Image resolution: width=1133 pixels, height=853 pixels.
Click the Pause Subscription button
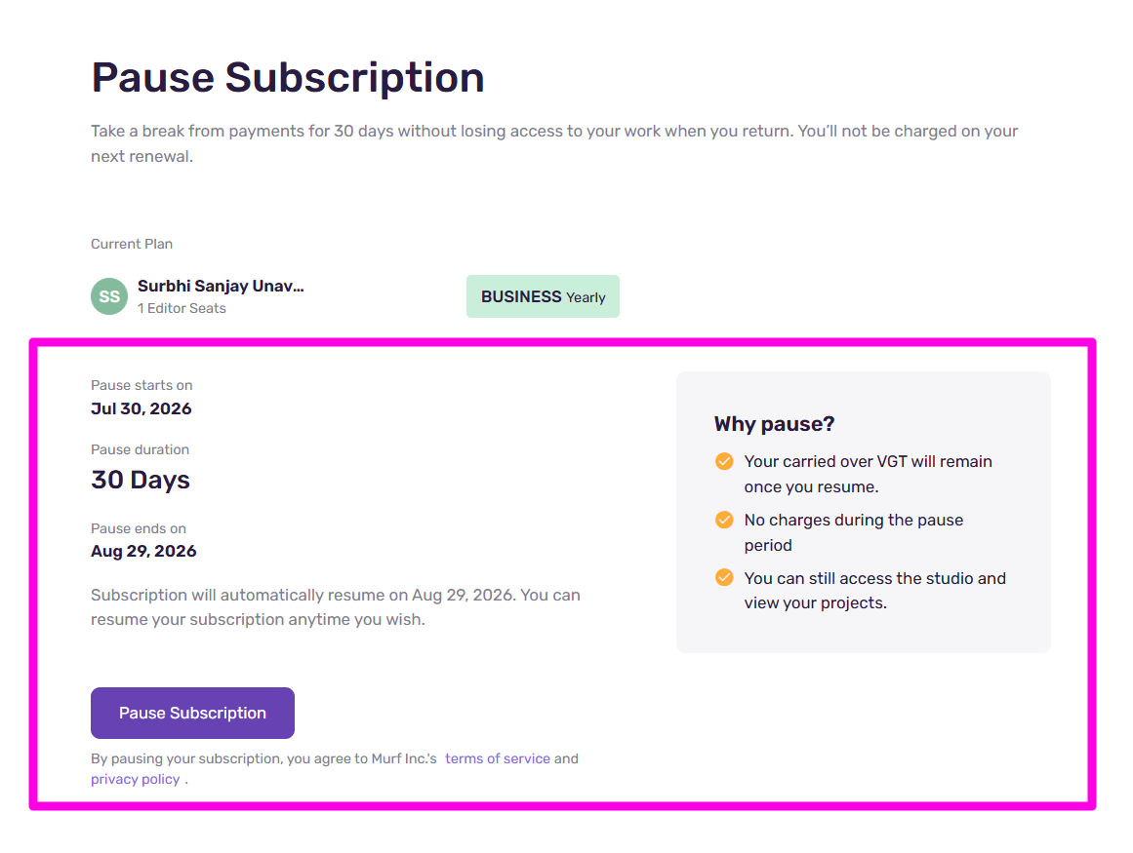tap(192, 714)
